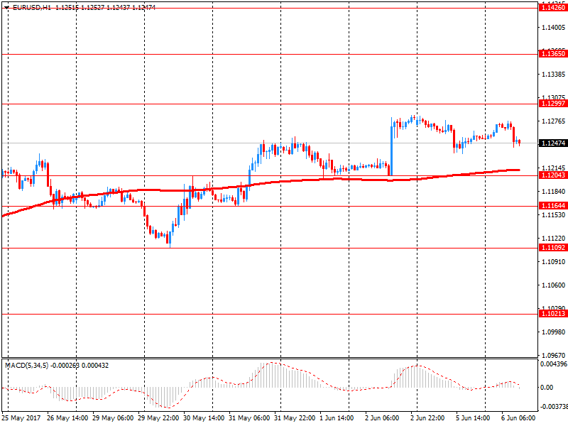Click the 1.09980 price scale value
568x426 pixels.
click(554, 332)
